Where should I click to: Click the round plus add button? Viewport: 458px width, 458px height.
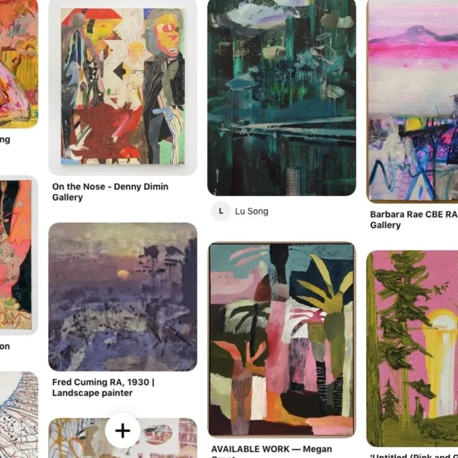pos(122,430)
